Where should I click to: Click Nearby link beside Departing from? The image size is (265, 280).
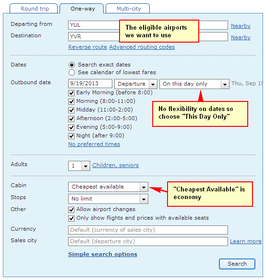pyautogui.click(x=241, y=26)
